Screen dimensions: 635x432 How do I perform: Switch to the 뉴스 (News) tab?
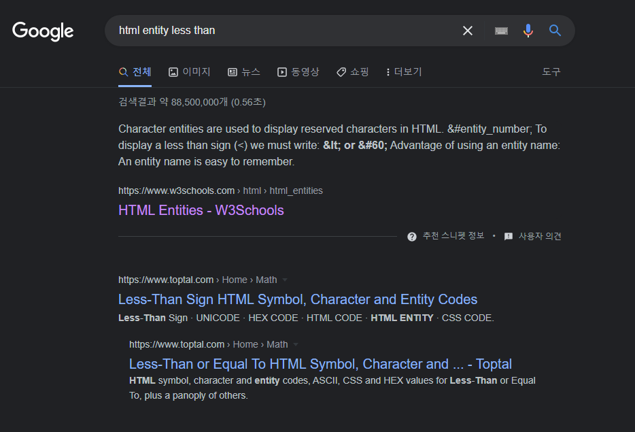tap(244, 72)
